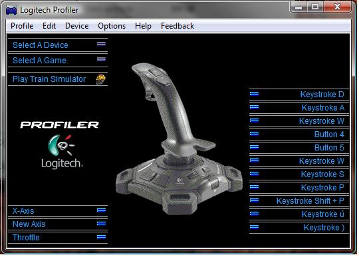This screenshot has width=359, height=257.
Task: Click Play Train Simulator text
Action: tap(49, 79)
